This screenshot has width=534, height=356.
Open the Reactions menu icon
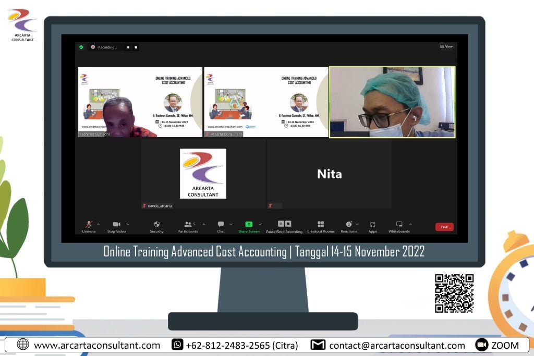tap(349, 224)
